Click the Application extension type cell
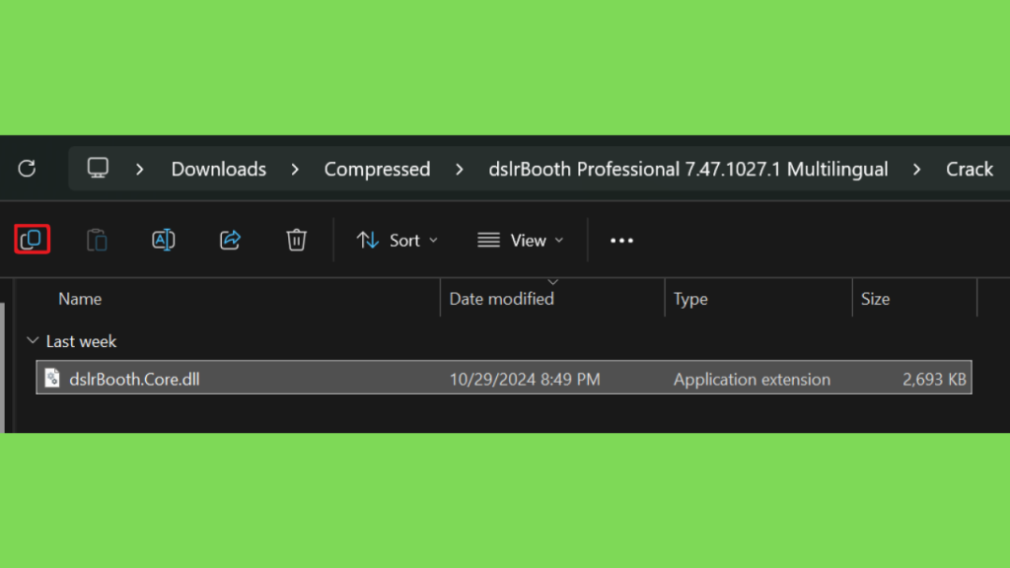 pyautogui.click(x=752, y=380)
